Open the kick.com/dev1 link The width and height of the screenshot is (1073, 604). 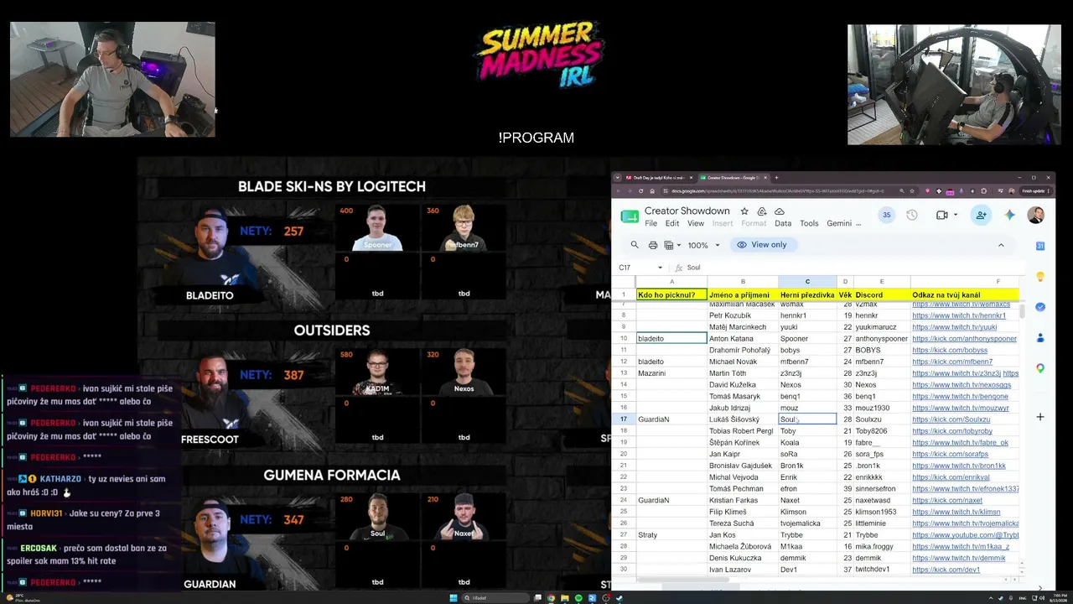[946, 570]
